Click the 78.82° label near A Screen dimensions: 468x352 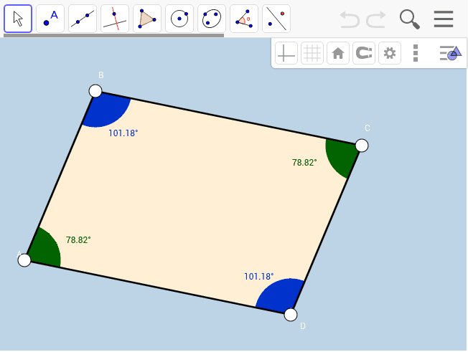point(78,240)
